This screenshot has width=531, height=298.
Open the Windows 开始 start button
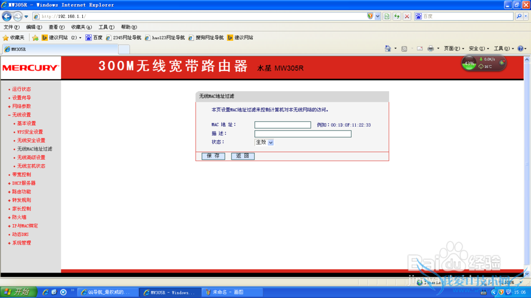(19, 292)
